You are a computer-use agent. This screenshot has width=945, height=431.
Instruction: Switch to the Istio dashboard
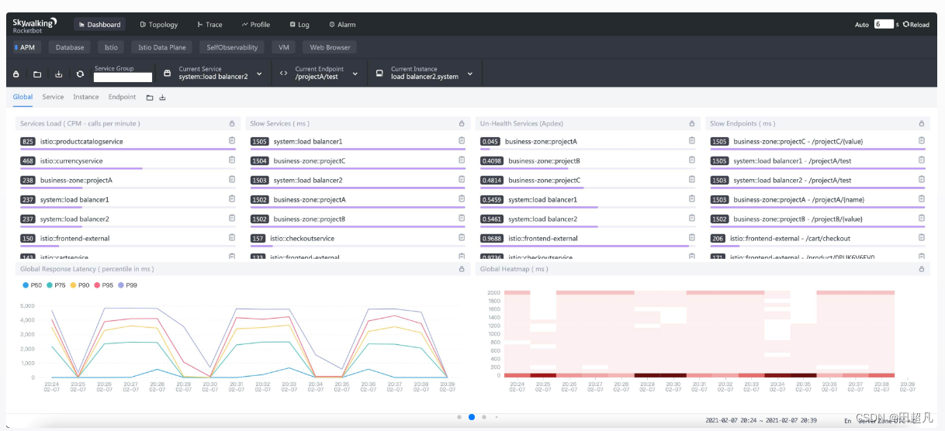(111, 47)
